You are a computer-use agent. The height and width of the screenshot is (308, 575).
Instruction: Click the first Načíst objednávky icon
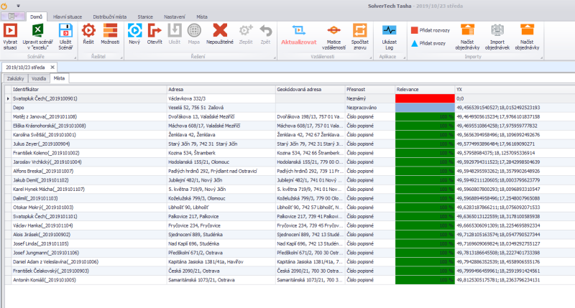(467, 31)
